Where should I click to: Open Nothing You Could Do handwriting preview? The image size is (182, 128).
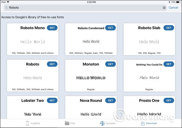coord(149,78)
